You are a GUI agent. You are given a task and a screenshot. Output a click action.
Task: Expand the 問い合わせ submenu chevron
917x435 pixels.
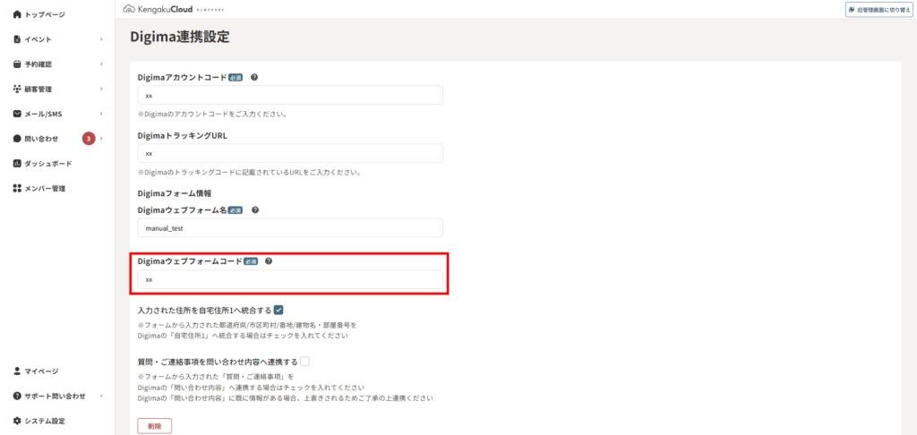pos(101,139)
